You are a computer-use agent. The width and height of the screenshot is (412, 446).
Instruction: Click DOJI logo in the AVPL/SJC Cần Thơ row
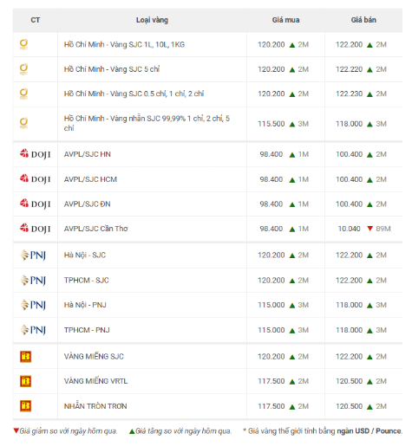(x=35, y=229)
